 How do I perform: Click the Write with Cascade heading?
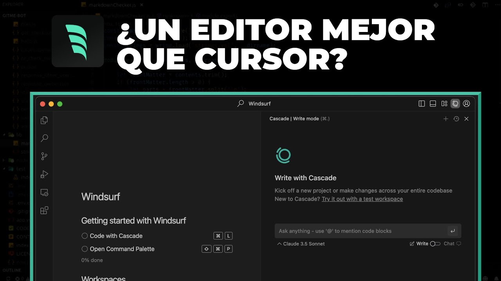[306, 178]
